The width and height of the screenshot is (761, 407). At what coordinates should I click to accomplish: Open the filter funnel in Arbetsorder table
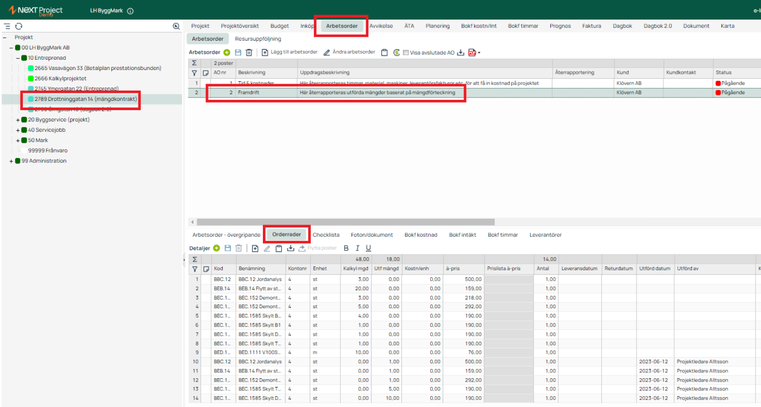point(194,73)
